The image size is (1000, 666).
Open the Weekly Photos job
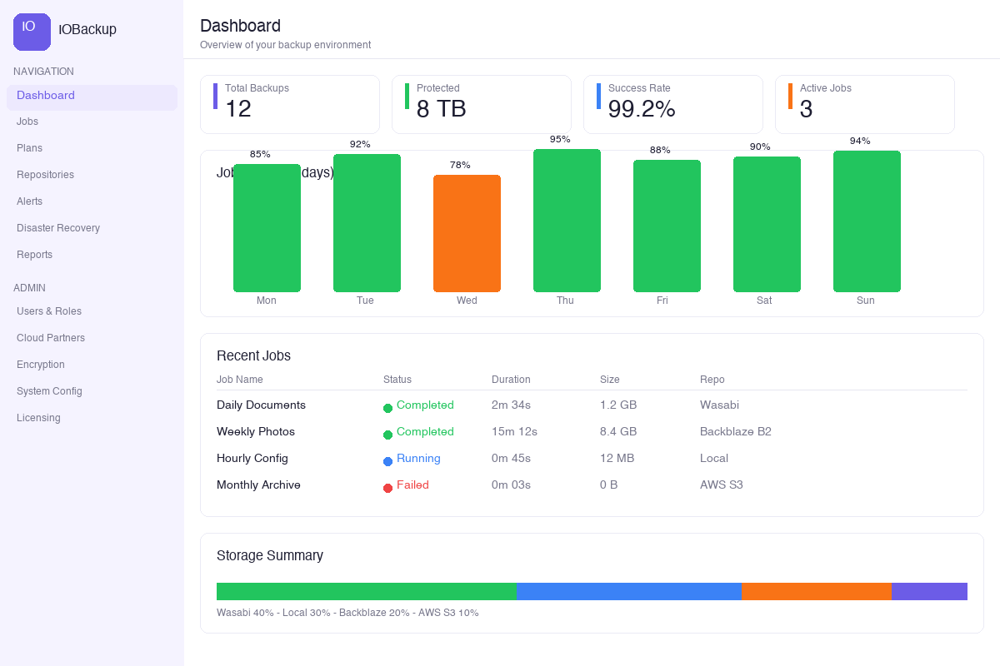click(256, 432)
